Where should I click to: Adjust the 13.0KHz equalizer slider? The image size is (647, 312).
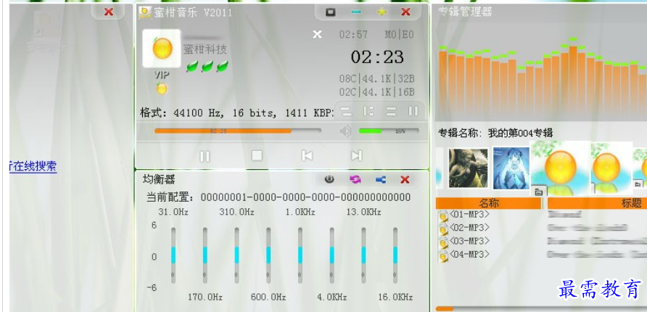363,255
